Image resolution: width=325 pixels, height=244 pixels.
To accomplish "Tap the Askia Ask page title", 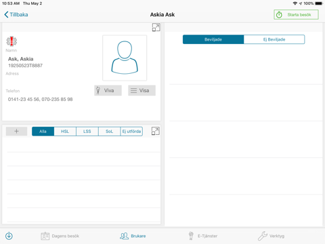I will 162,15.
